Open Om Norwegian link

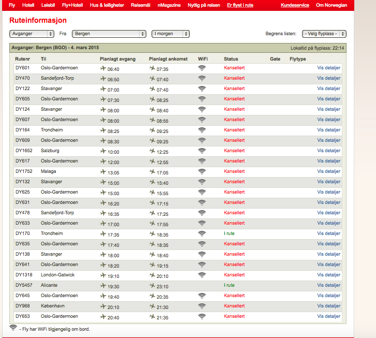coord(332,5)
